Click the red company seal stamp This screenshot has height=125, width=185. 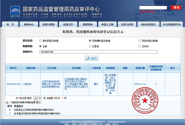tap(145, 101)
